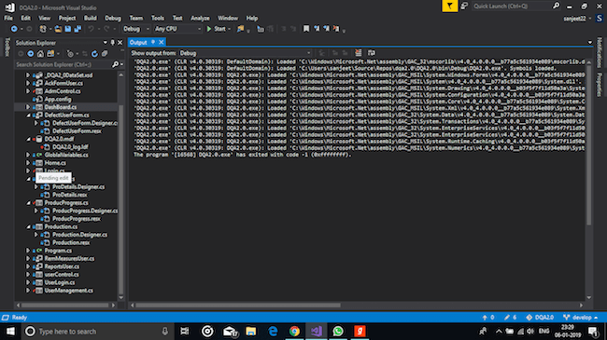
Task: Click the Solution Explorer horizontal scrollbar
Action: [65, 306]
